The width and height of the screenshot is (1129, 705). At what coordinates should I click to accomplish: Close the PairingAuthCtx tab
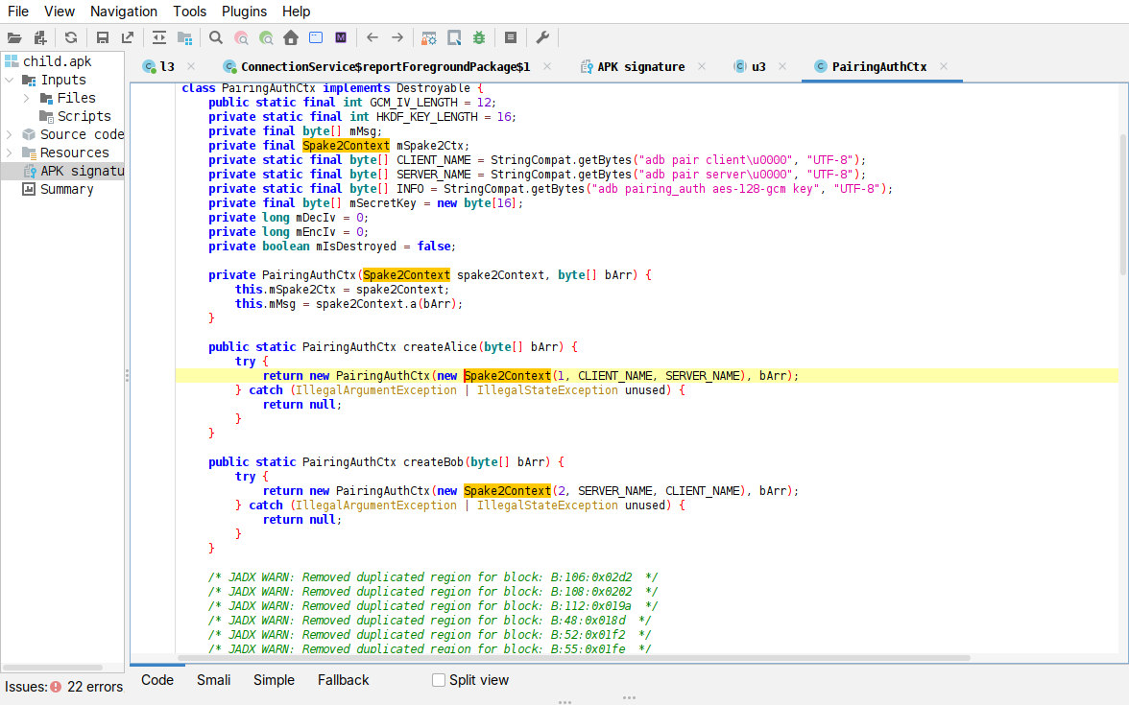944,66
